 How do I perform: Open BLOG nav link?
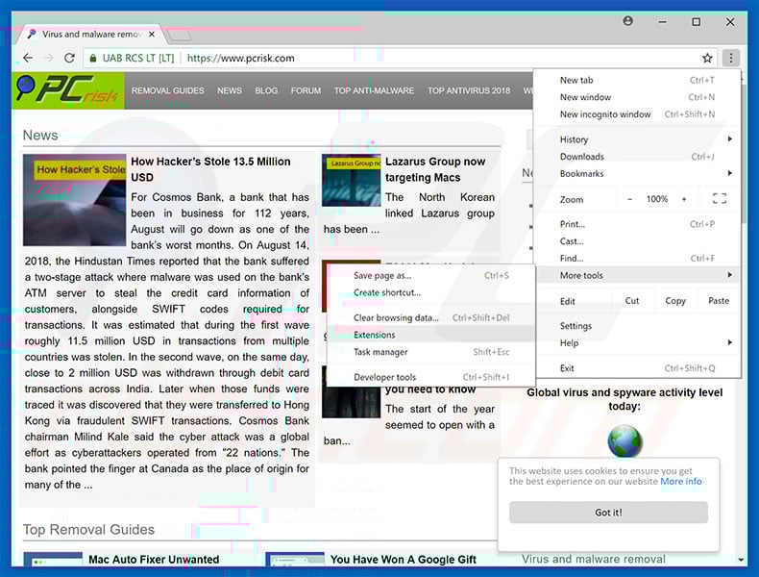pos(266,90)
